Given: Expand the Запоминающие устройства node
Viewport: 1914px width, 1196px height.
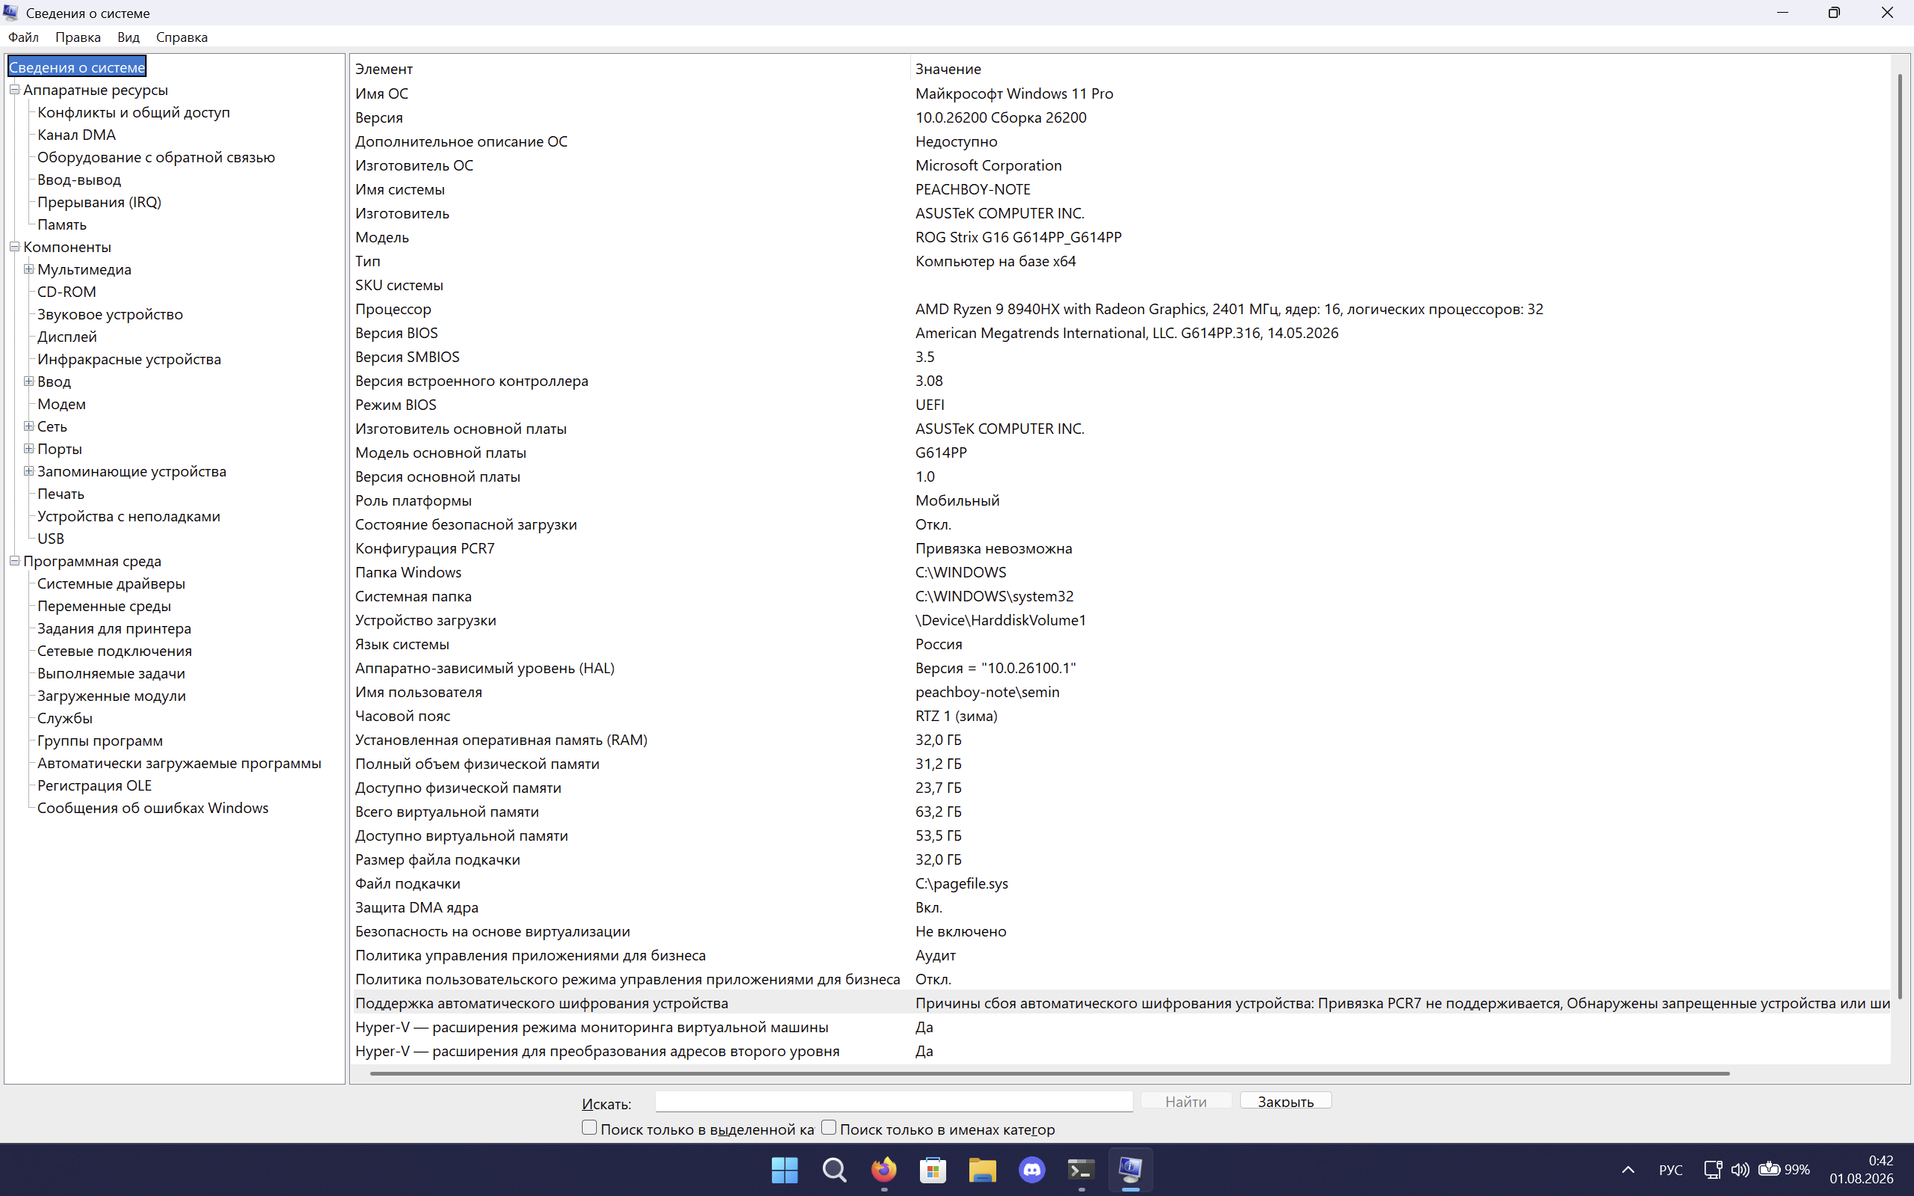Looking at the screenshot, I should [x=28, y=470].
